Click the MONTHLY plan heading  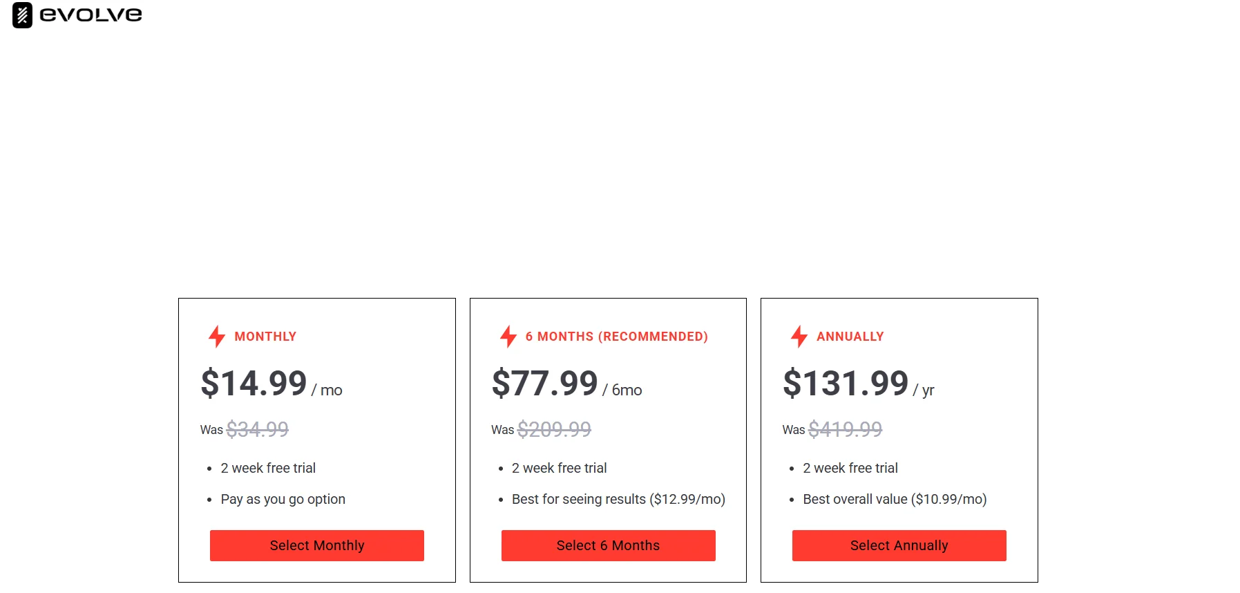point(265,337)
